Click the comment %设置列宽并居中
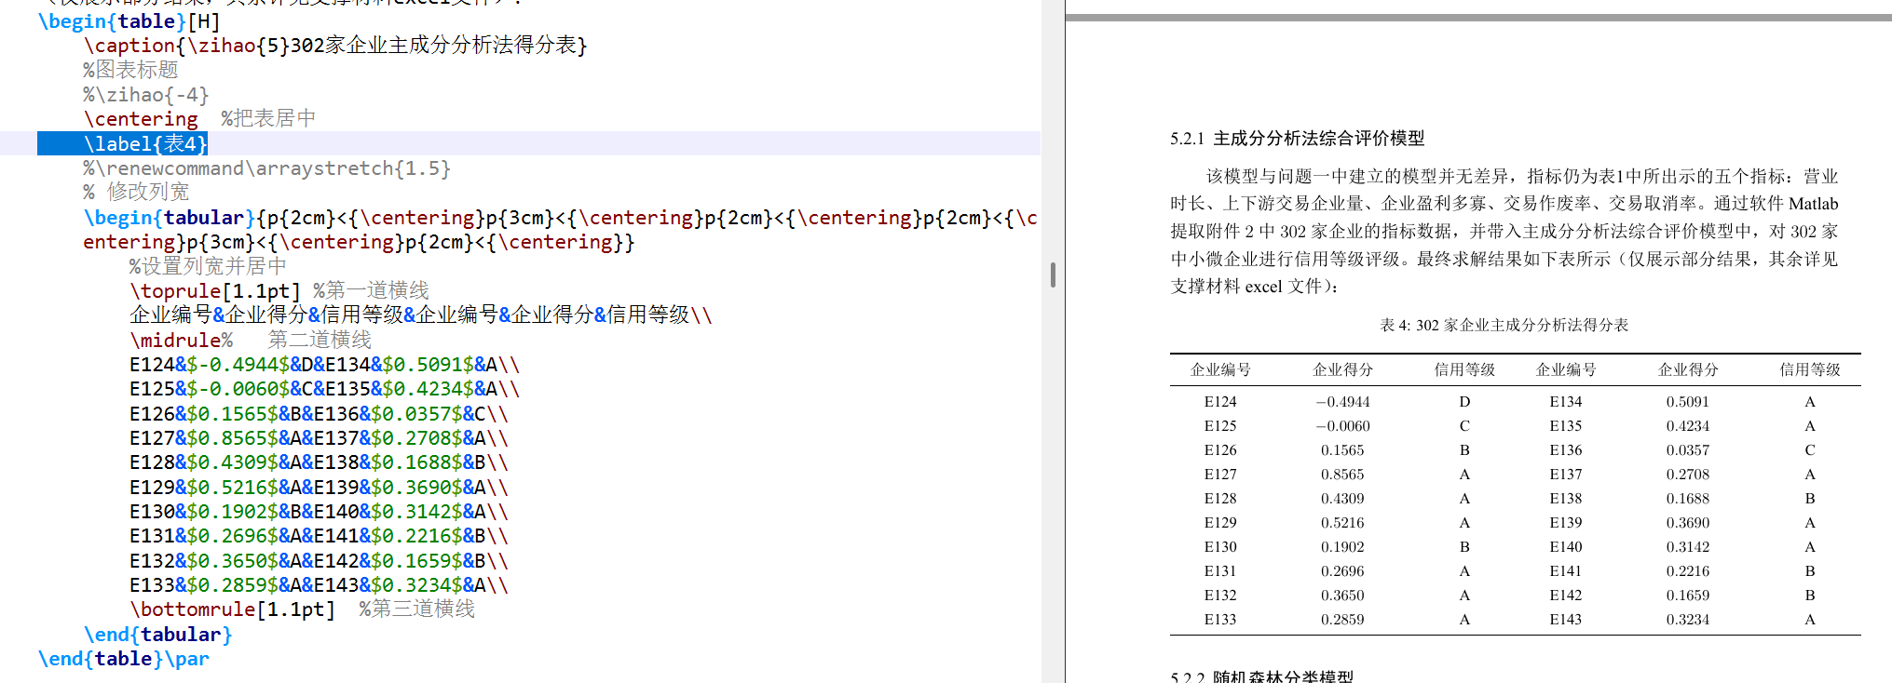 (x=208, y=266)
